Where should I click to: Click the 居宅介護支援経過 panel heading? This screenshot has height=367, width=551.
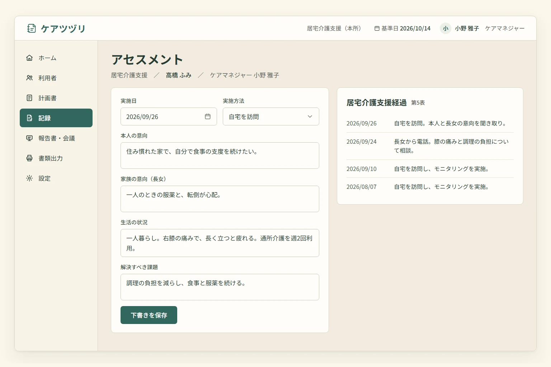click(x=376, y=103)
